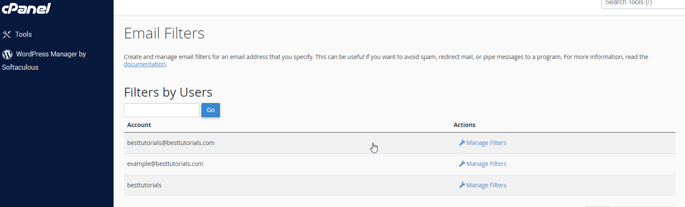Click the cPanel logo
Screen dimensions: 685x207
(26, 8)
